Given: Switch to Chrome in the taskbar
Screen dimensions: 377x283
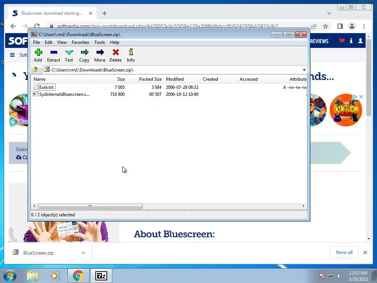Looking at the screenshot, I should coord(78,276).
